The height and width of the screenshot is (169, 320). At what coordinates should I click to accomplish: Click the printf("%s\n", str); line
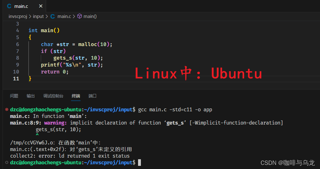click(72, 65)
